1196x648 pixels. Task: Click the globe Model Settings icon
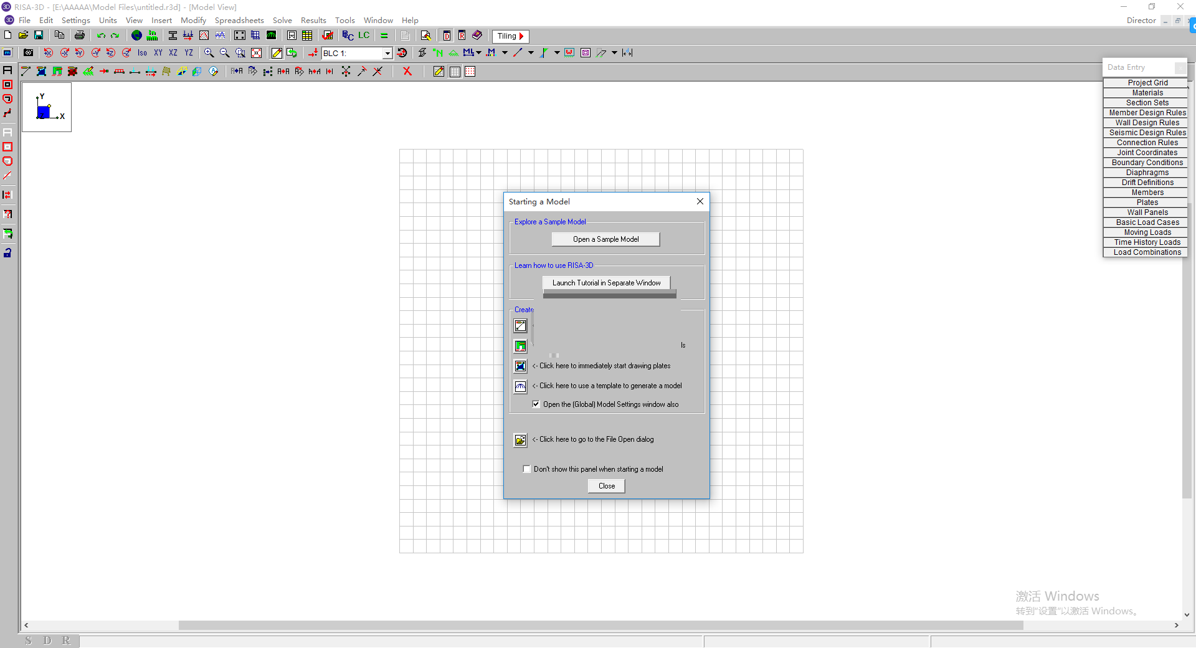pyautogui.click(x=136, y=36)
